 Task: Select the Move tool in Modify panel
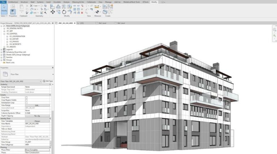(x=53, y=12)
